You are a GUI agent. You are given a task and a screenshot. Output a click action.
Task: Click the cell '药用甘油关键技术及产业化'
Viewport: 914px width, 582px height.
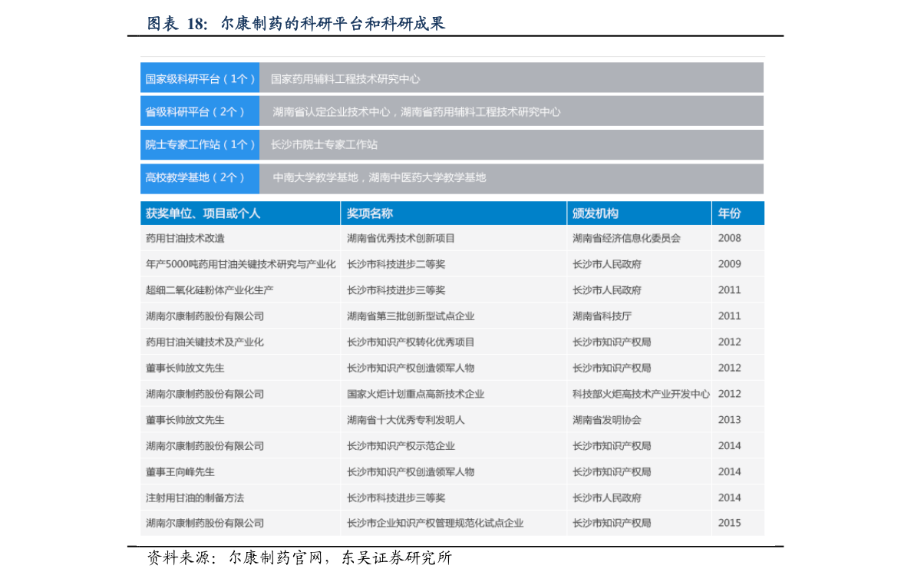205,342
